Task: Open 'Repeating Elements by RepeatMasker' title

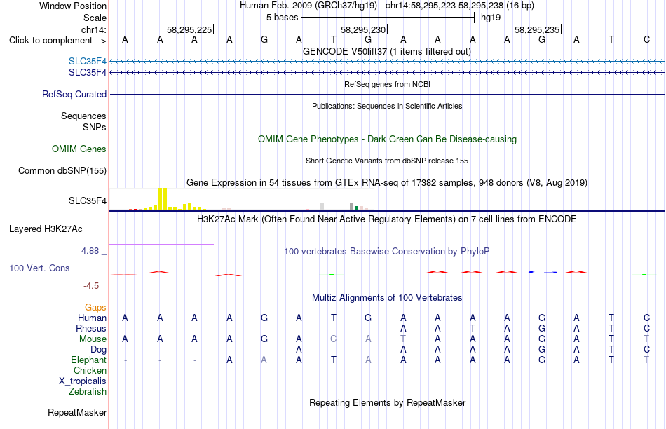Action: pos(387,402)
